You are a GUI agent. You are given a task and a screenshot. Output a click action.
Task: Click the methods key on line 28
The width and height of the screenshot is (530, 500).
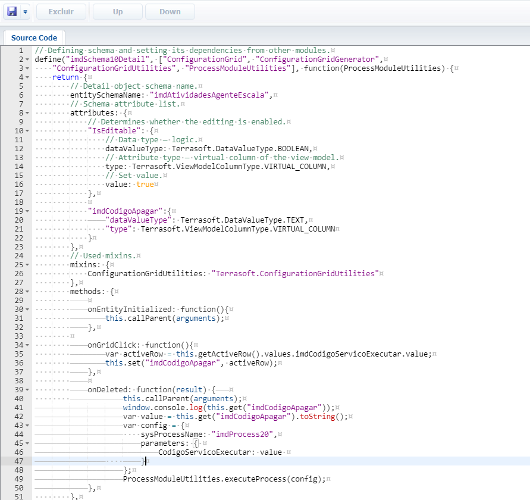point(85,292)
